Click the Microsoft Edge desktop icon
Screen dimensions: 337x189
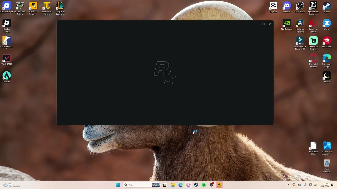coord(327,61)
